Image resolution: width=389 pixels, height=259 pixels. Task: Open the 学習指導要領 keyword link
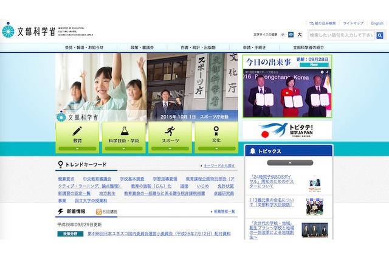tap(165, 179)
